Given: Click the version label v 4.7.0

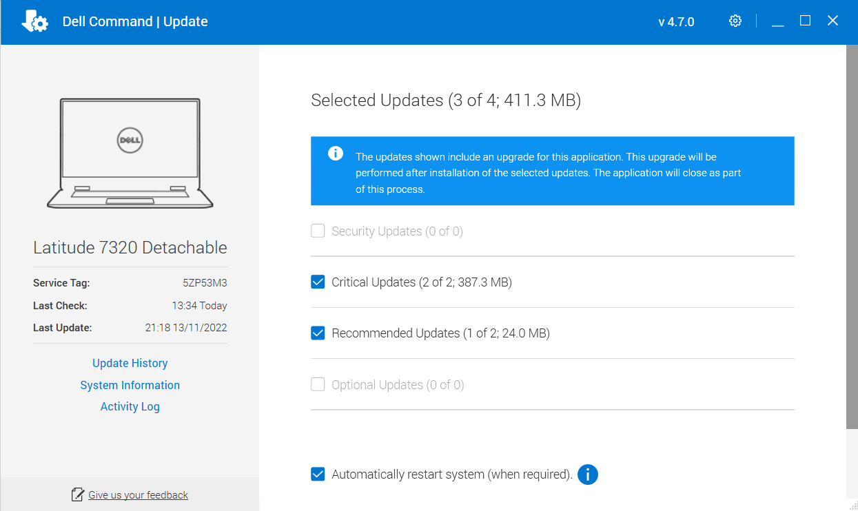Looking at the screenshot, I should point(676,22).
